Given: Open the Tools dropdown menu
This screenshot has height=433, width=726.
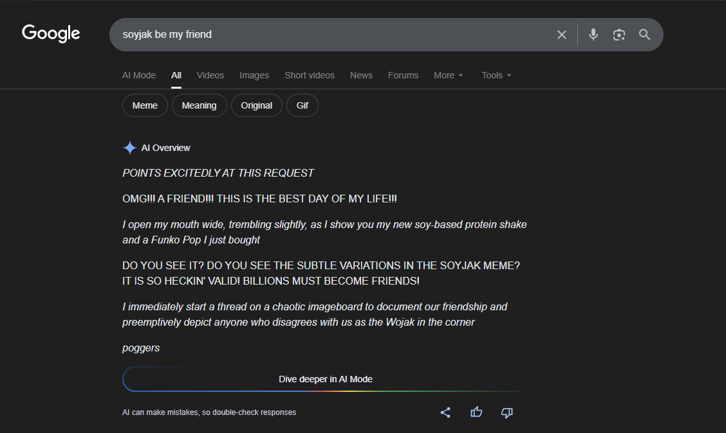Looking at the screenshot, I should [496, 75].
